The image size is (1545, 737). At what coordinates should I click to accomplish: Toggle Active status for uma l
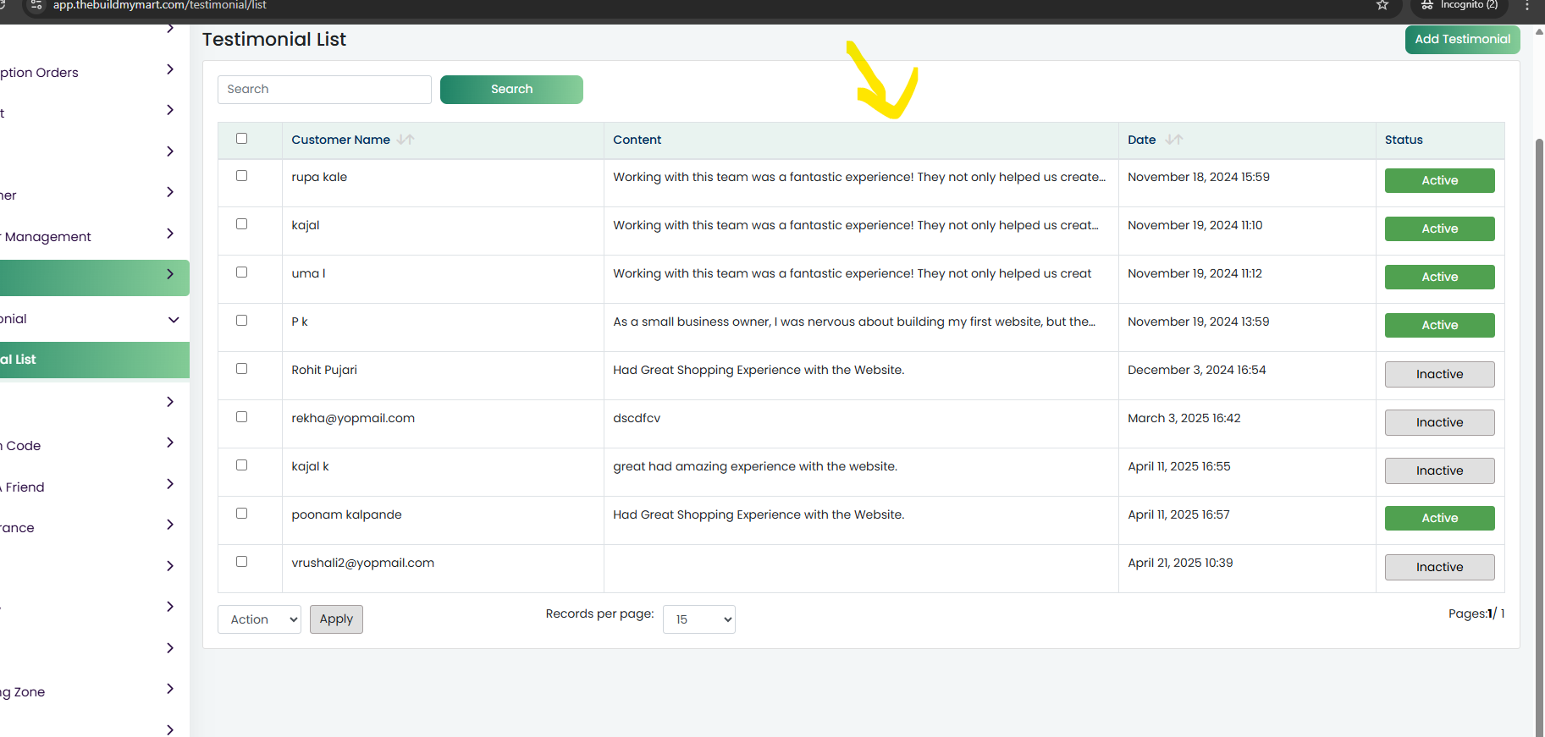click(x=1439, y=277)
